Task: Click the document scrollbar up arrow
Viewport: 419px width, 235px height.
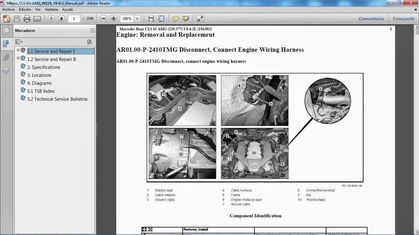Action: coord(416,28)
